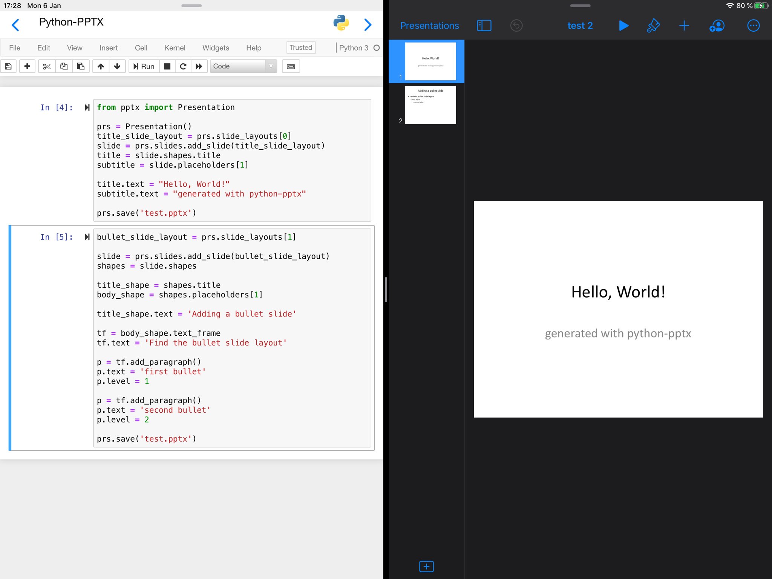Open the command palette keyboard icon

(291, 66)
